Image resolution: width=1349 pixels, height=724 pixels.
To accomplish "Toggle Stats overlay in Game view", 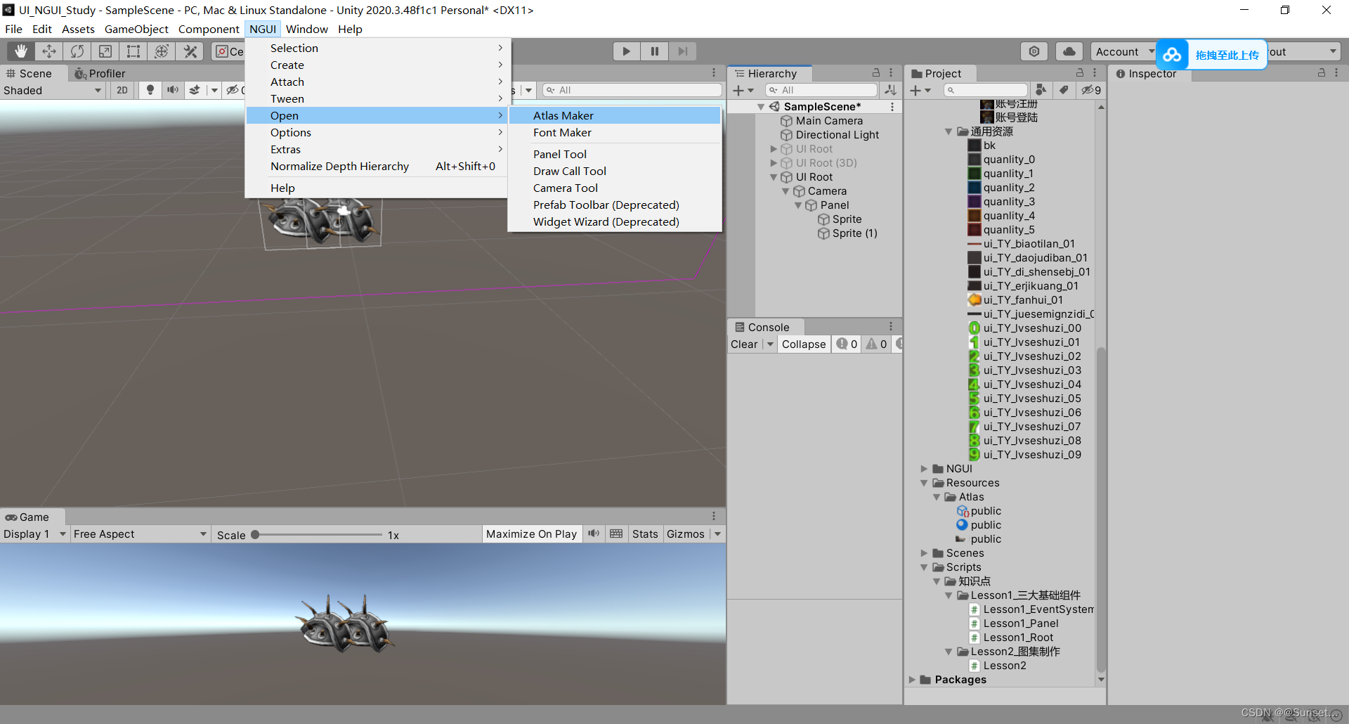I will (x=645, y=534).
